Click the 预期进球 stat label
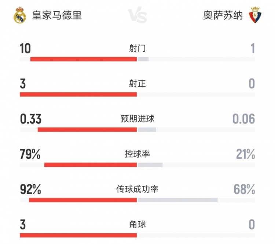275x244 pixels. (x=137, y=119)
